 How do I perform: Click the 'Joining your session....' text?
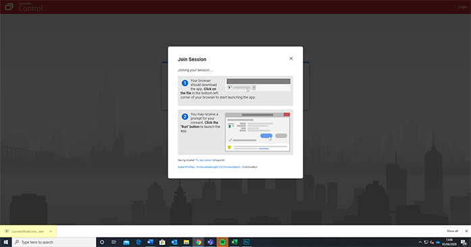click(195, 70)
